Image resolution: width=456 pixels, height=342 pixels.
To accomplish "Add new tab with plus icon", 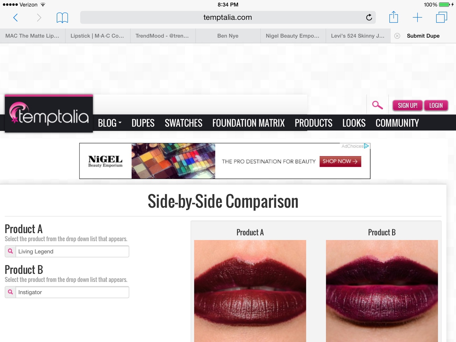I will click(x=417, y=17).
